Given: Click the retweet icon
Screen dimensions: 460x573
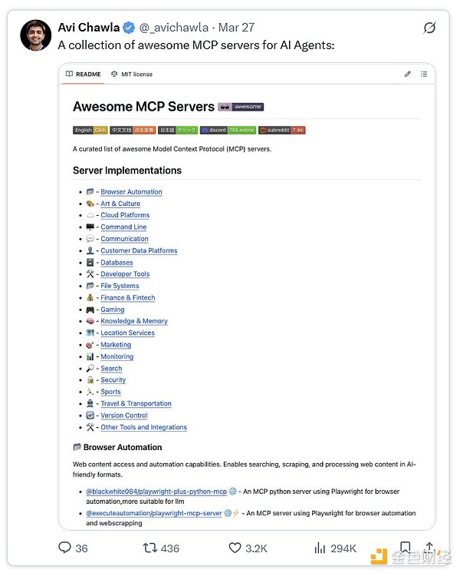Looking at the screenshot, I should [150, 548].
